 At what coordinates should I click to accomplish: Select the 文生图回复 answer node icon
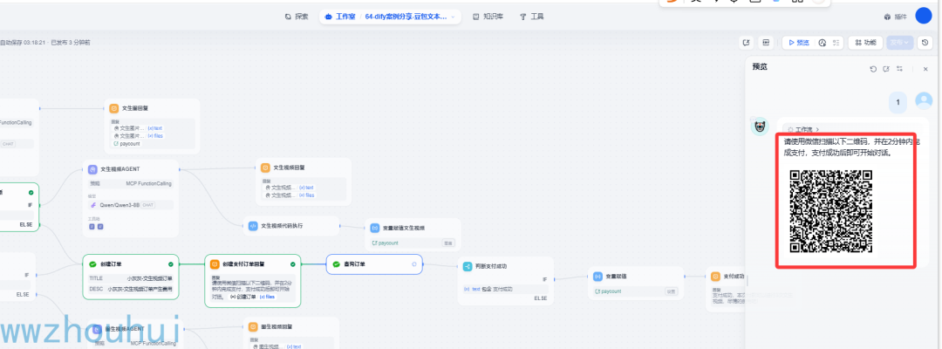[x=114, y=108]
